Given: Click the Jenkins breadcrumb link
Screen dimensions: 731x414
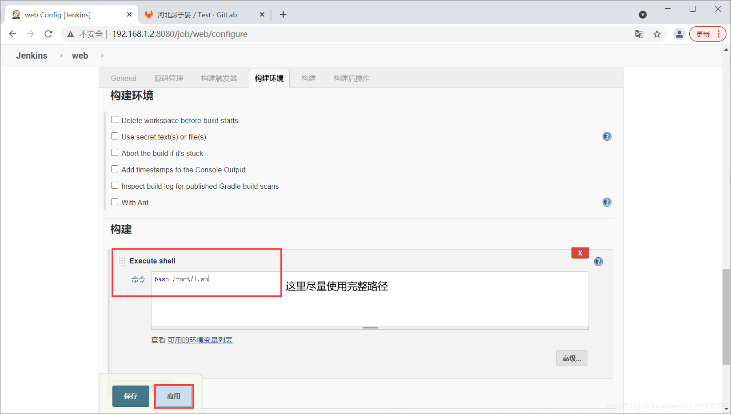Looking at the screenshot, I should click(32, 56).
